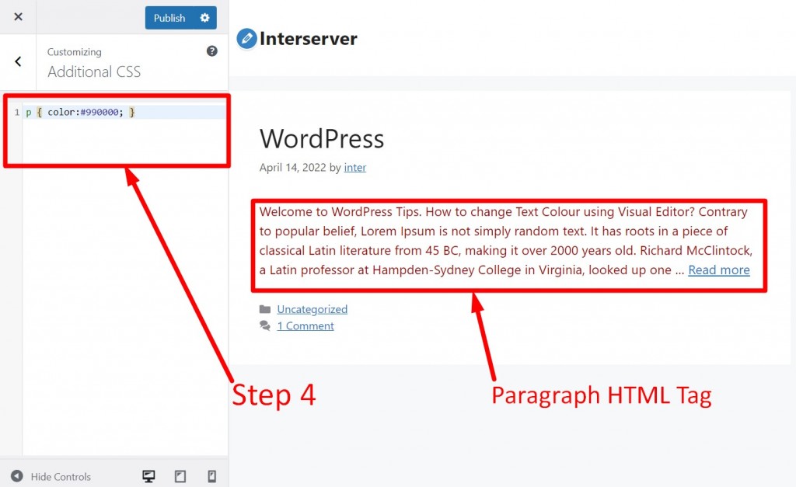Click the blue pencil edit shortcut icon
The width and height of the screenshot is (796, 487).
coord(246,39)
